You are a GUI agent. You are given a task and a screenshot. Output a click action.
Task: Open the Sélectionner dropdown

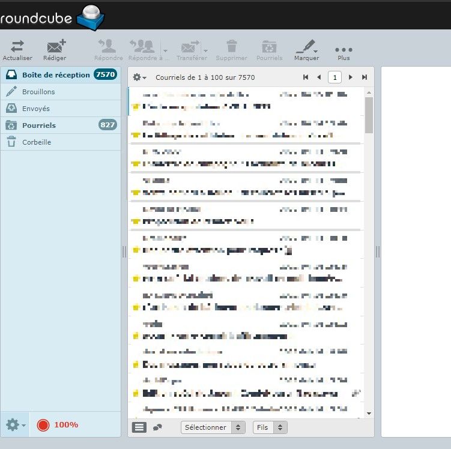[213, 427]
